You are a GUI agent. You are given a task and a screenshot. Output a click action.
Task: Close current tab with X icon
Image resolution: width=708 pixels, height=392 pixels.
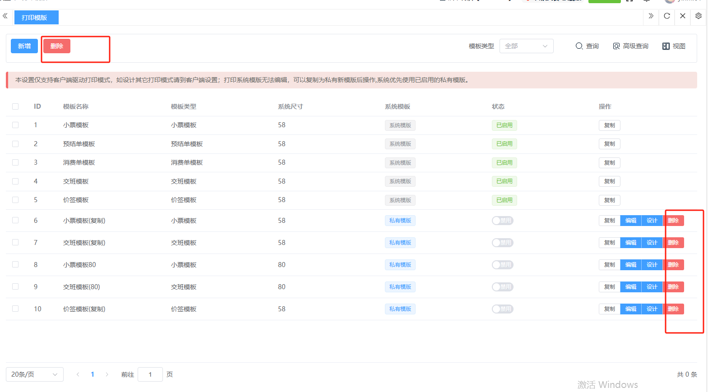(x=682, y=16)
